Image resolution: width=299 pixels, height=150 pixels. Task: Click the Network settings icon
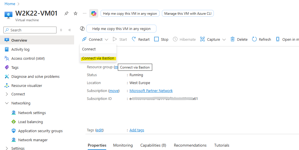(x=14, y=113)
